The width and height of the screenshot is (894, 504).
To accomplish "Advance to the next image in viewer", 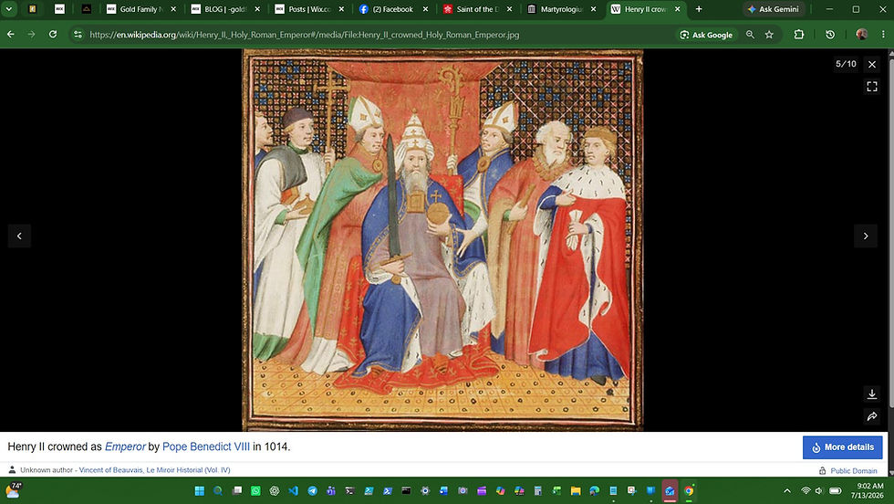I will 866,236.
